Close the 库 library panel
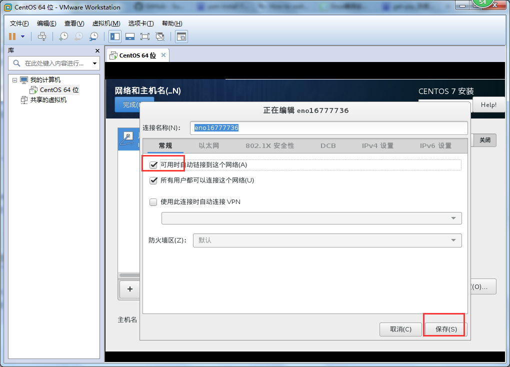Screen dimensions: 510x367 (x=97, y=51)
